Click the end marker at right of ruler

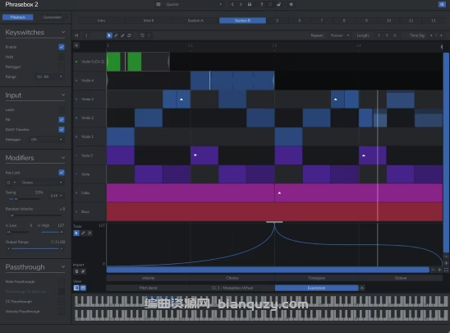[442, 47]
